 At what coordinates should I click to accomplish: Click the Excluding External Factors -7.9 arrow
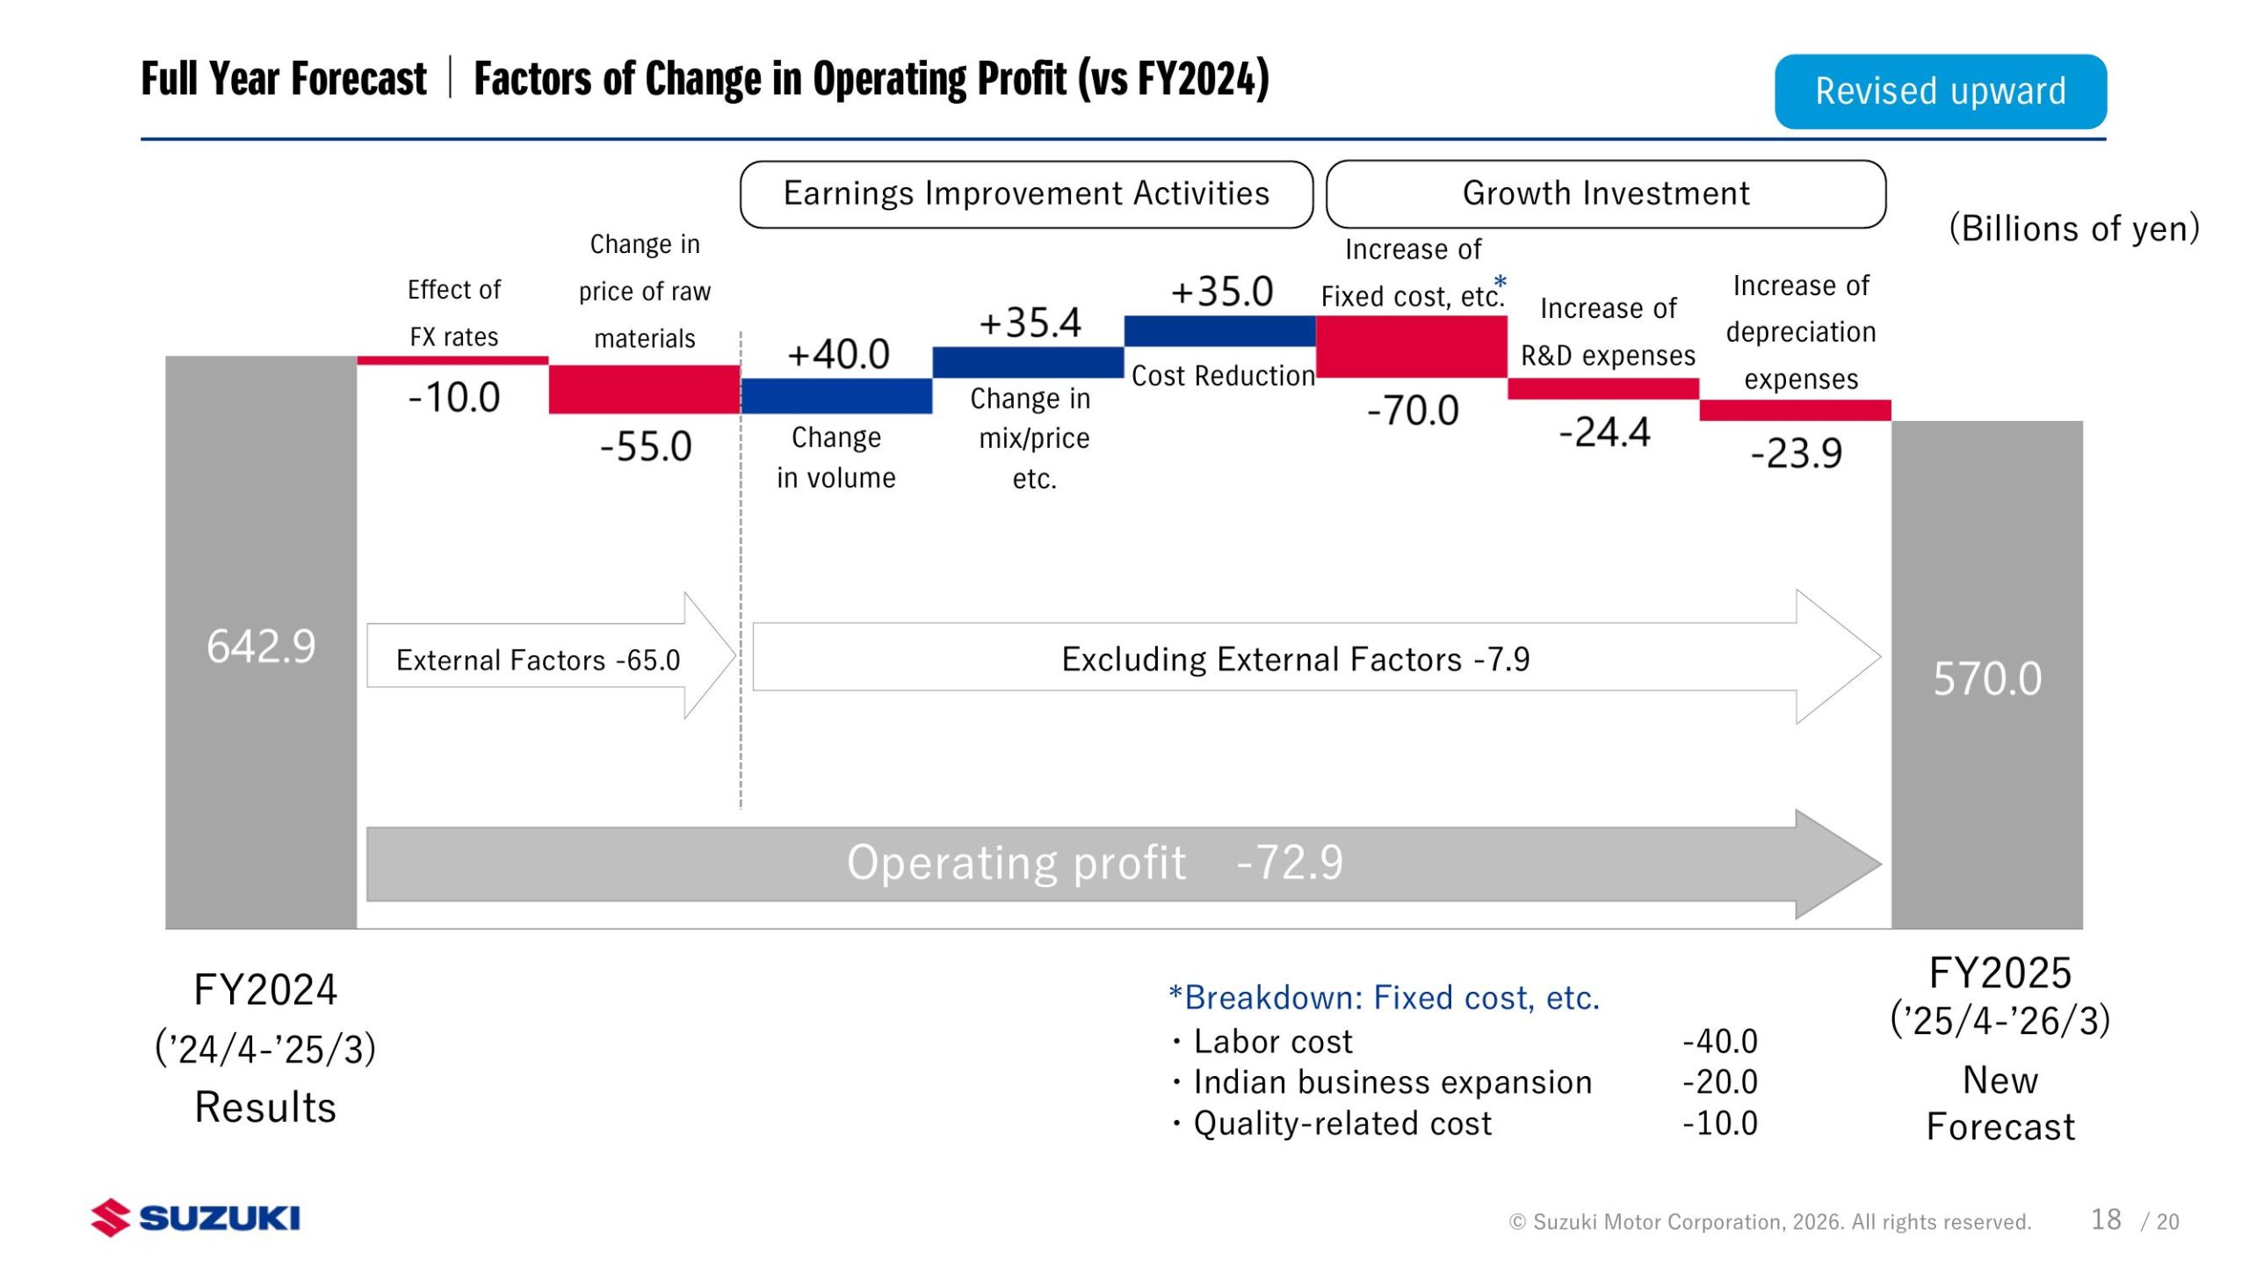[1295, 657]
